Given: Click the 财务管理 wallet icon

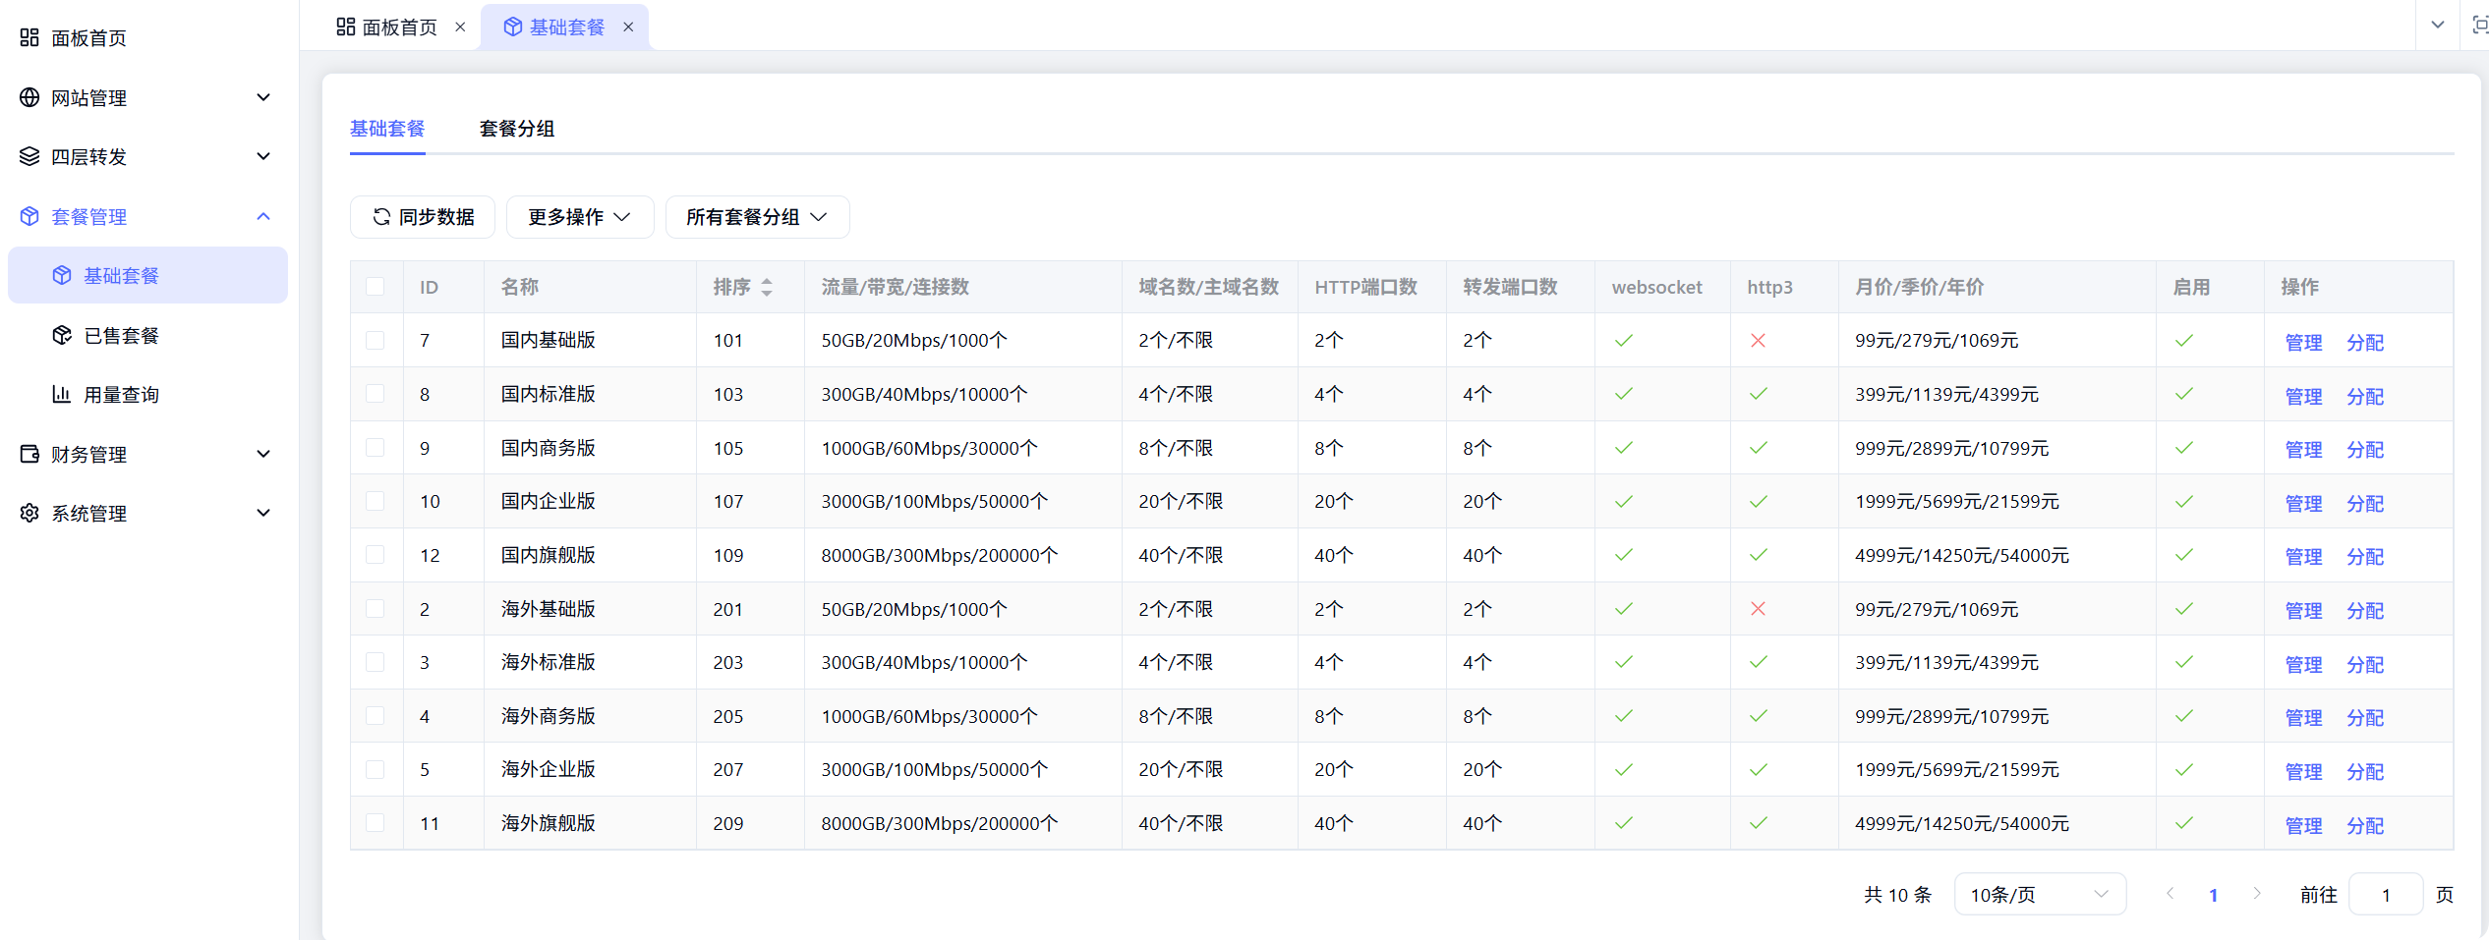Looking at the screenshot, I should (29, 454).
